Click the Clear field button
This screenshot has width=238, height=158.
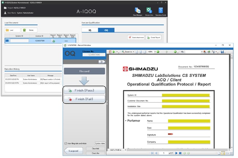95,148
